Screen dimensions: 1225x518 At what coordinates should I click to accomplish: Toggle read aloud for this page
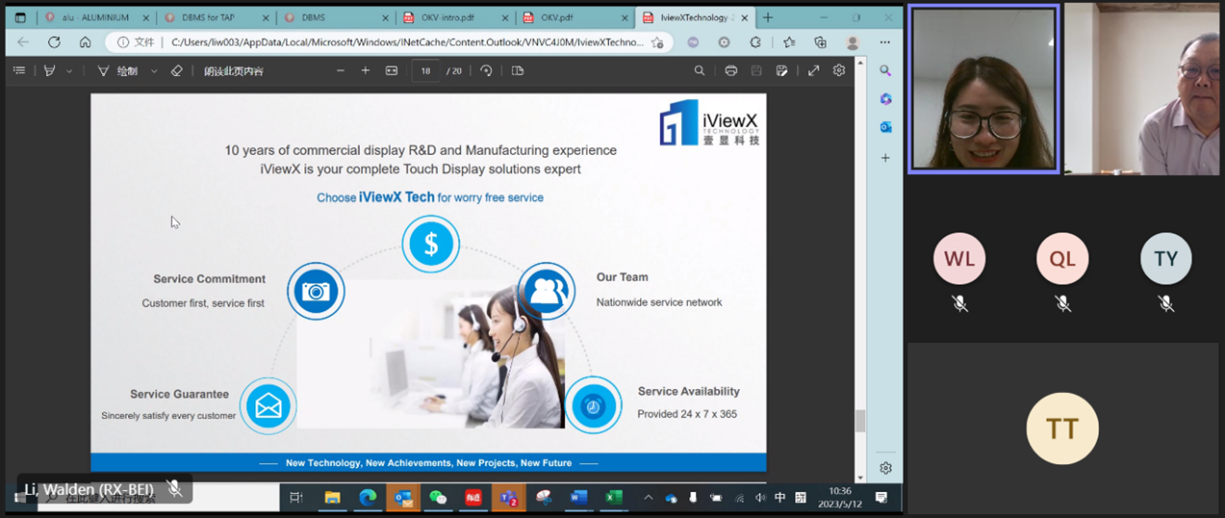234,70
